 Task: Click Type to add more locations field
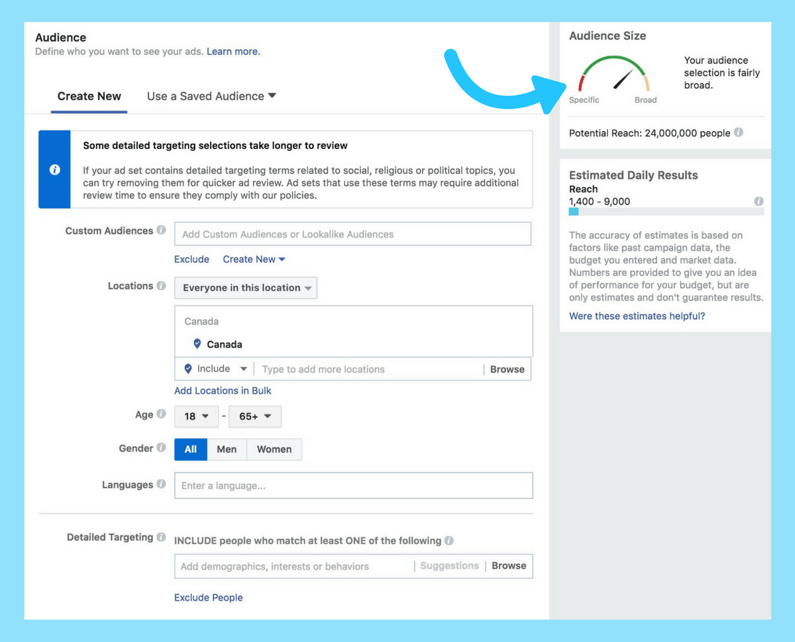pyautogui.click(x=370, y=369)
